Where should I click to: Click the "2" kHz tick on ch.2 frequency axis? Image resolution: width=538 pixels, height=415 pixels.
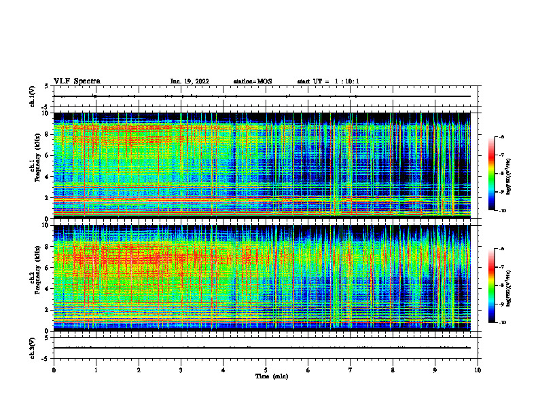(x=47, y=310)
